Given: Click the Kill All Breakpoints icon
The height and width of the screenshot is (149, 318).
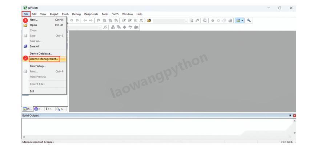Looking at the screenshot, I should [x=230, y=20].
